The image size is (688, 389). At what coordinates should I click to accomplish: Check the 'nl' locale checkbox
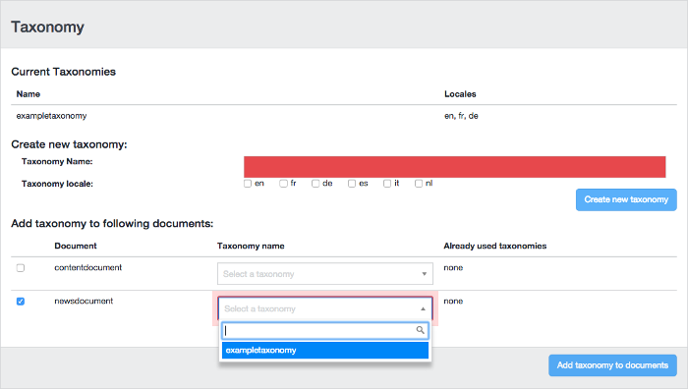(419, 184)
